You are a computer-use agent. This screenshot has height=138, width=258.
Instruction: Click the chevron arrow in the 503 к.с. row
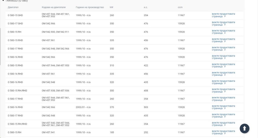tap(225, 108)
